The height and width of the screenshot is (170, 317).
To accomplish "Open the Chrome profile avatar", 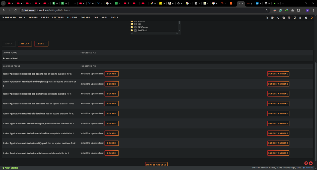I will pos(307,10).
